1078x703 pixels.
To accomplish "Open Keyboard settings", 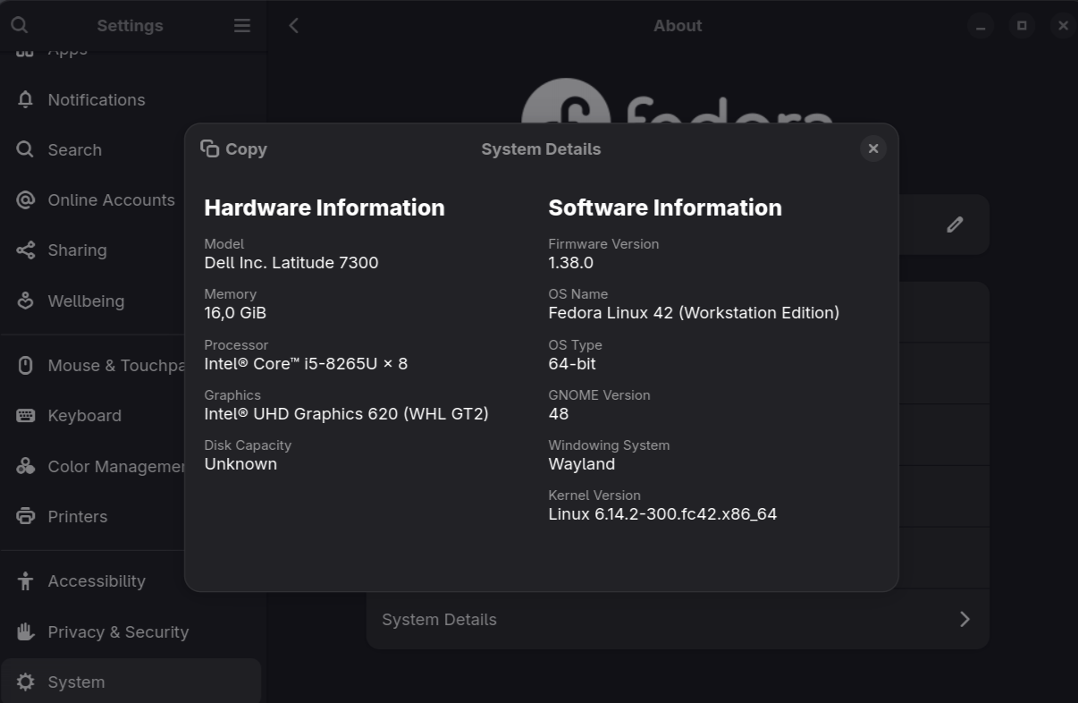I will (x=84, y=416).
